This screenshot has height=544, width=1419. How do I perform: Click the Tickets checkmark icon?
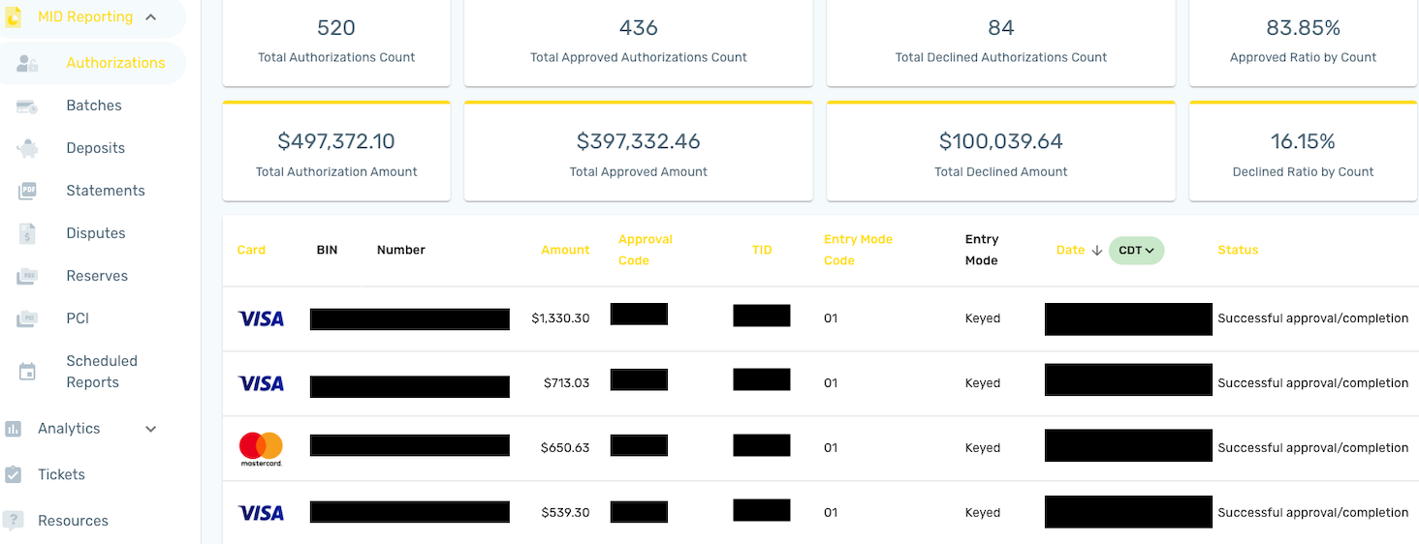(x=14, y=475)
